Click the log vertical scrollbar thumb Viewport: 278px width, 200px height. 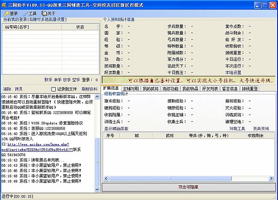(x=97, y=162)
